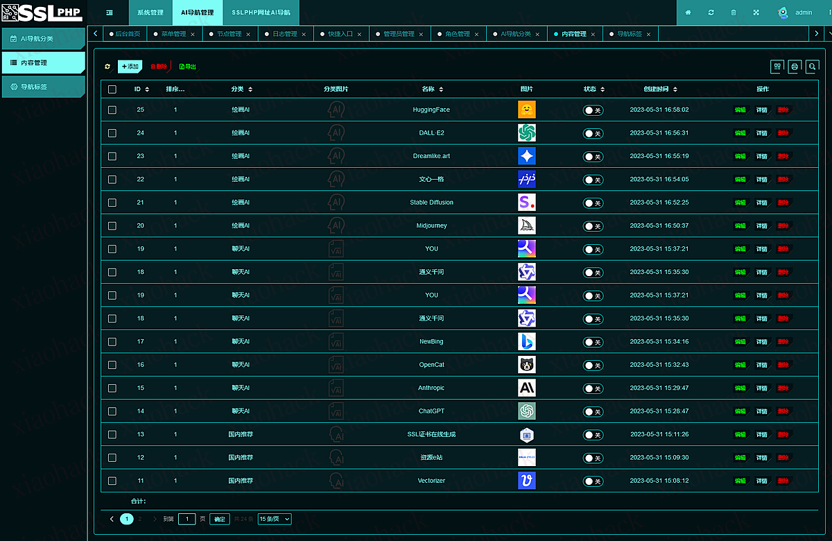Toggle the status switch for HuggingFace
Screen dimensions: 832x541
pyautogui.click(x=593, y=110)
